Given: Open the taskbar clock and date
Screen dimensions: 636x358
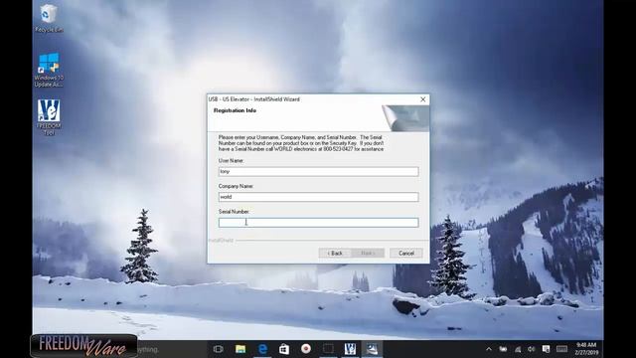Looking at the screenshot, I should (x=586, y=349).
